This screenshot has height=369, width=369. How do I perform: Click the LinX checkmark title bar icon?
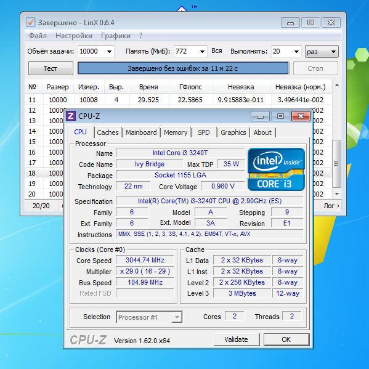tap(30, 22)
